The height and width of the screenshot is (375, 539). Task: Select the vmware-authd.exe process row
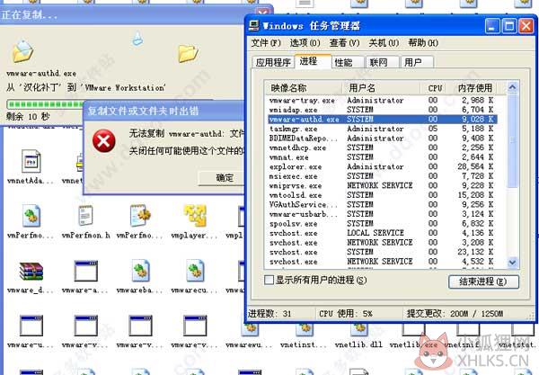383,120
